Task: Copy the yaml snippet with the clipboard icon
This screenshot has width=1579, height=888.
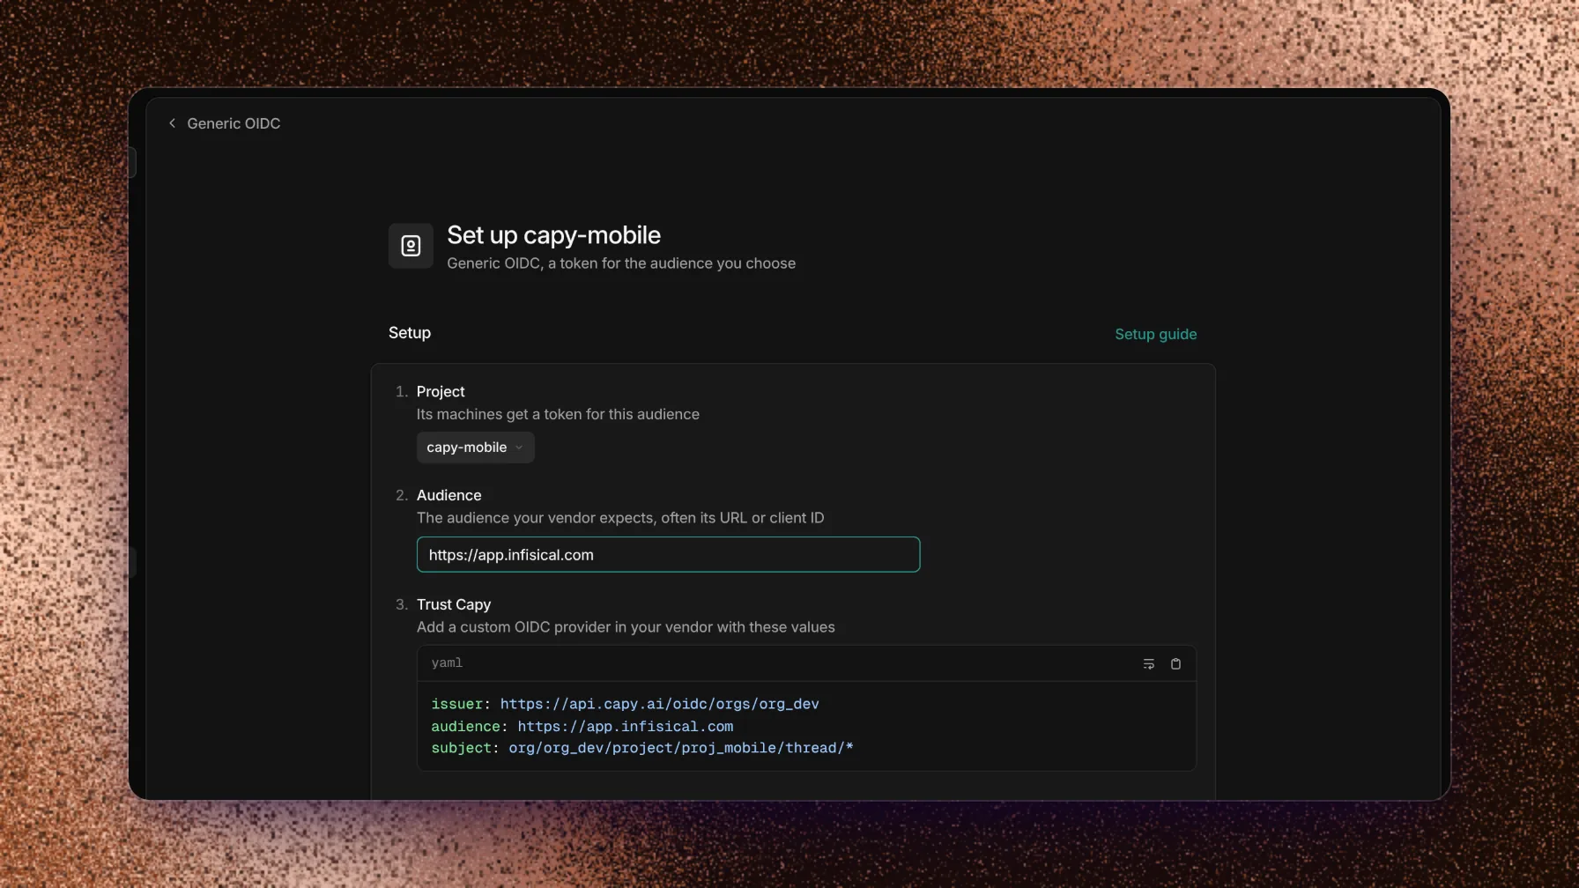Action: (1175, 664)
